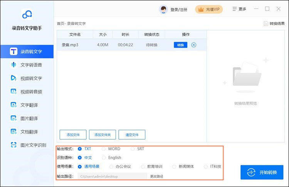Click 更改路径 link

157,176
